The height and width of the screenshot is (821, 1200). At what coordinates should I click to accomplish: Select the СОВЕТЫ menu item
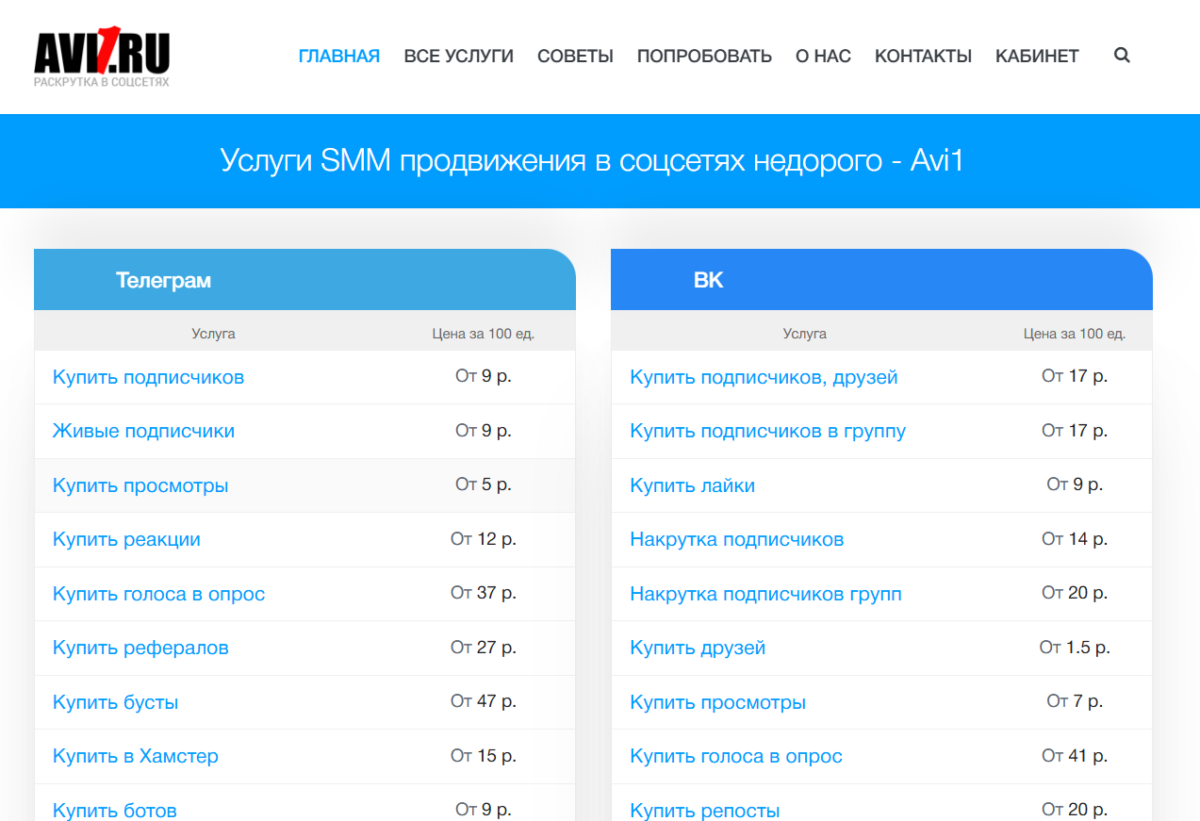(x=575, y=57)
